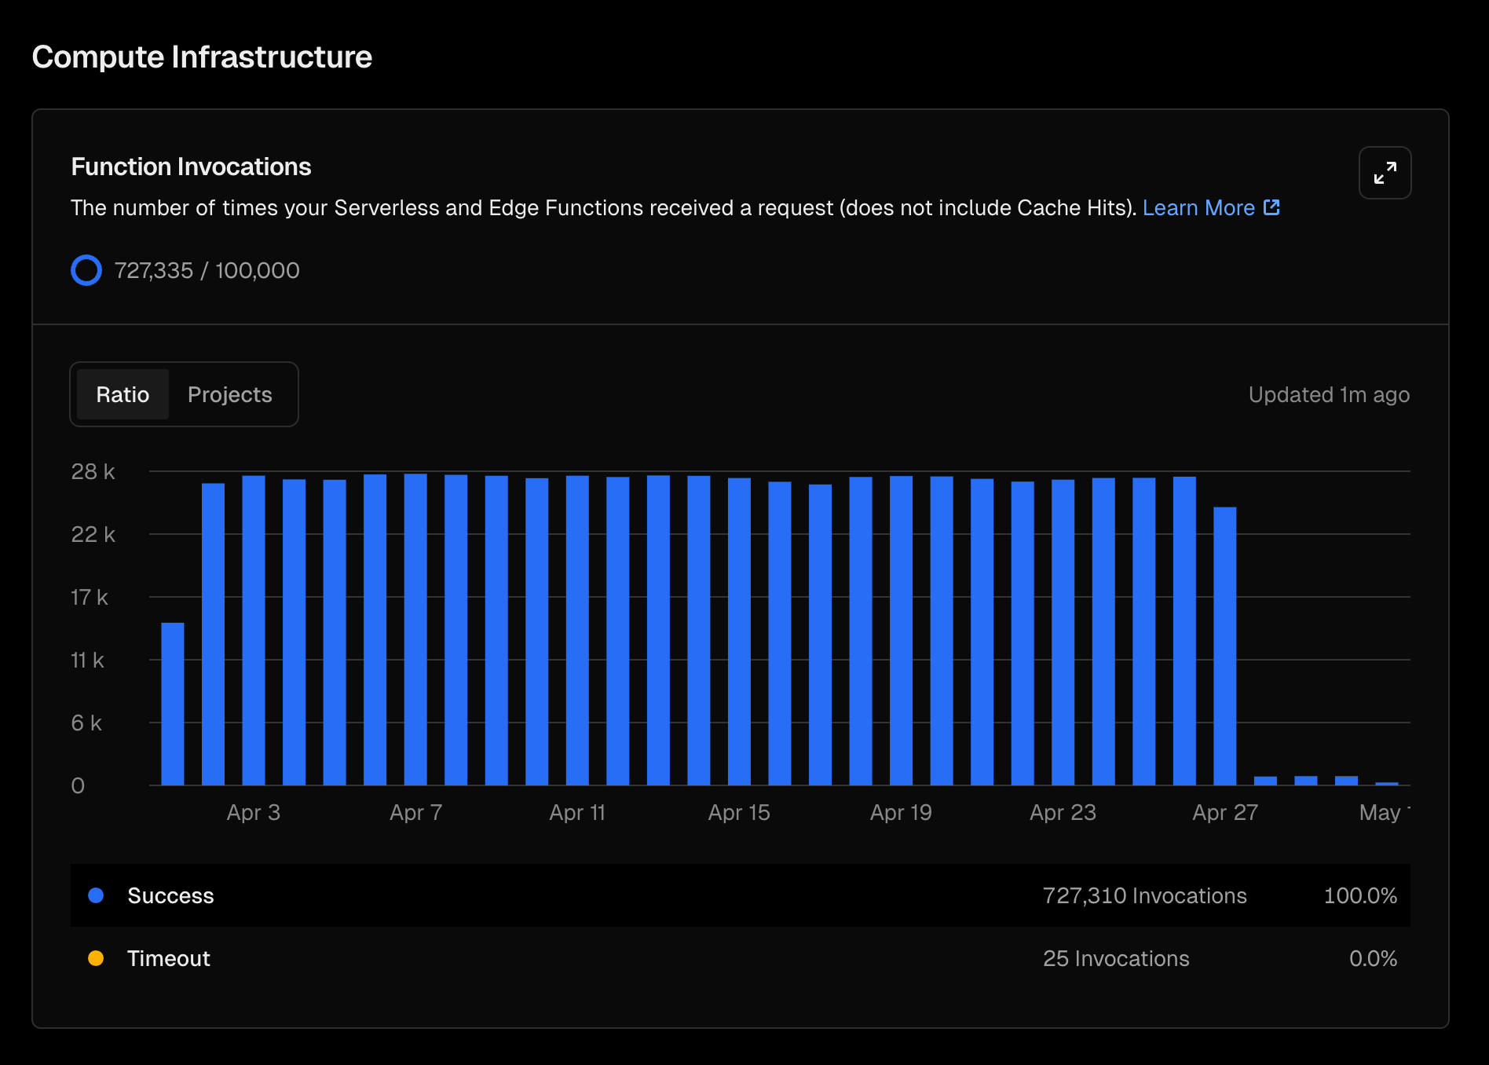Screen dimensions: 1489x1065
Task: Open the Learn More link
Action: pos(1198,207)
